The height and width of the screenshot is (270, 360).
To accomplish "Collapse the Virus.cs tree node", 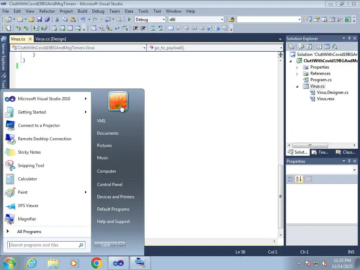I will click(x=297, y=86).
